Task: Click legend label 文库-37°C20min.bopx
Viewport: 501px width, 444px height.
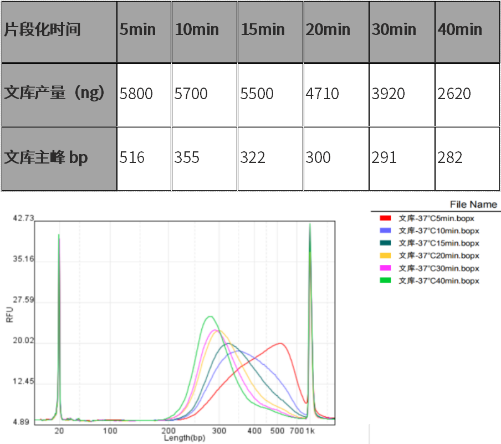Action: (x=438, y=256)
